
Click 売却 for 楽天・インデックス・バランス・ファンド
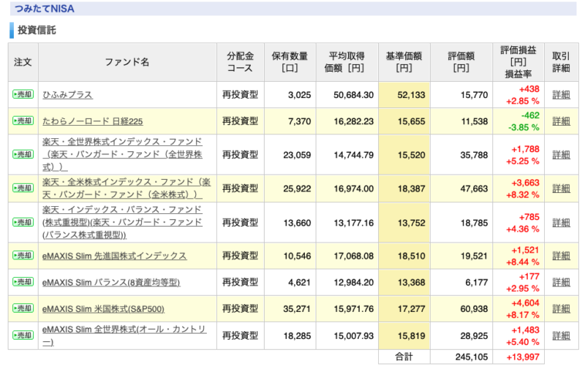(23, 223)
